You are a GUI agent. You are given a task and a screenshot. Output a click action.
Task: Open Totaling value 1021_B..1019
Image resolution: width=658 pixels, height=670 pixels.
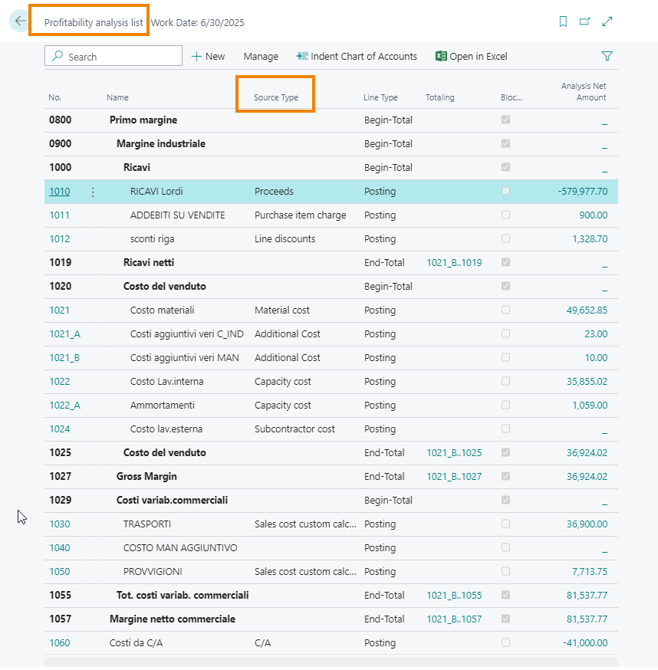(454, 263)
